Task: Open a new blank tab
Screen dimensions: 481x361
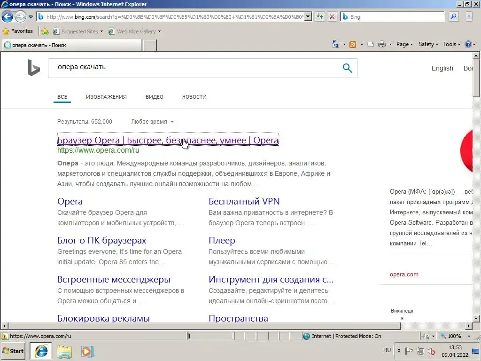Action: (150, 45)
